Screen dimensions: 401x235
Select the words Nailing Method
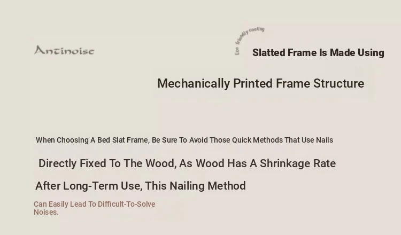click(207, 186)
